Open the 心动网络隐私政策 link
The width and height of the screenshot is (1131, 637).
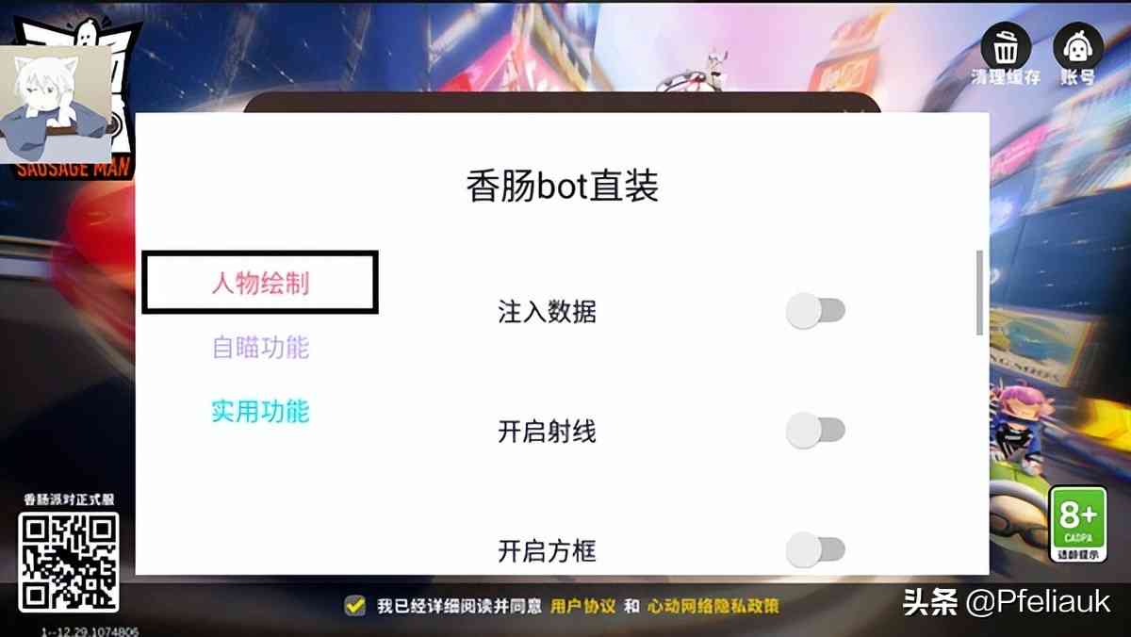tap(713, 607)
